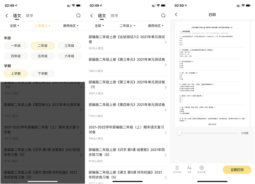This screenshot has height=184, width=255.
Task: Tap the dimmed 期末语文复习试卷 row behind the filter panel
Action: point(43,133)
